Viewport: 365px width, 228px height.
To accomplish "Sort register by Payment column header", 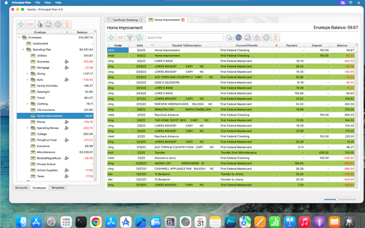I will coord(292,45).
